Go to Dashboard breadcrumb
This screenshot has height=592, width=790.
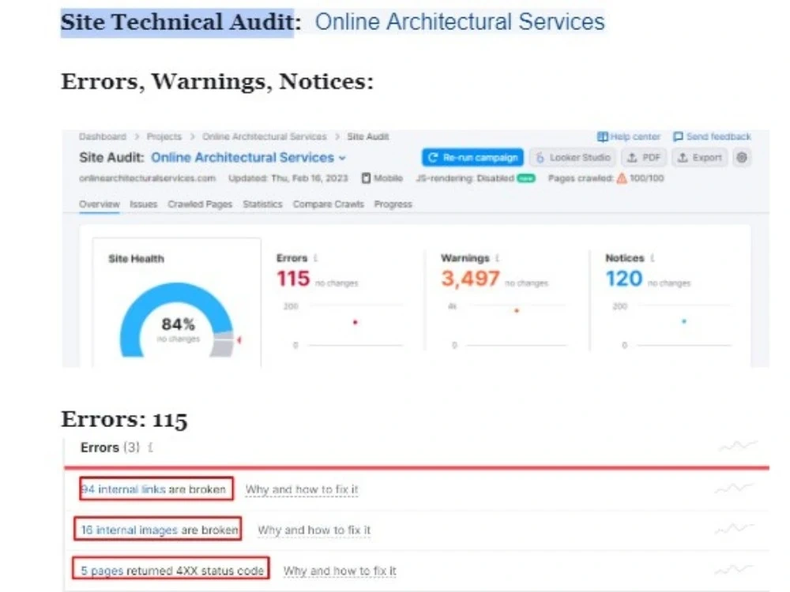102,137
